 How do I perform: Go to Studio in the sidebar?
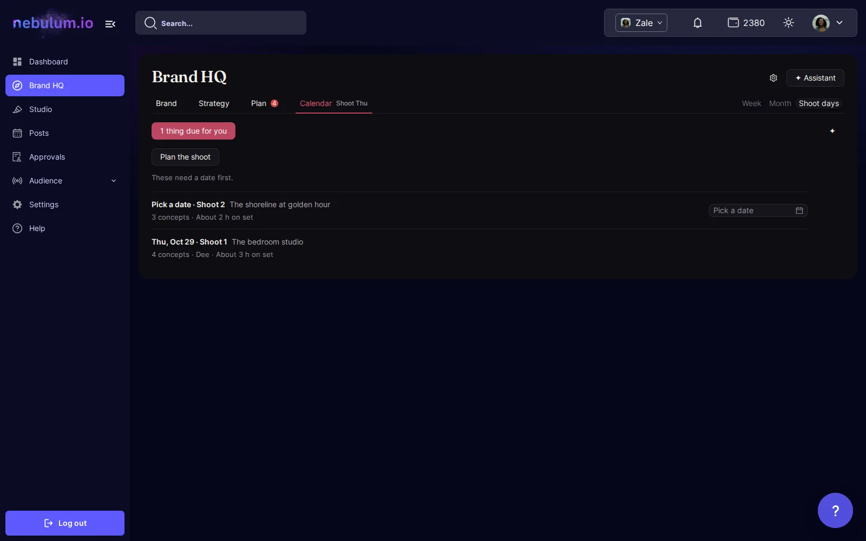click(65, 109)
